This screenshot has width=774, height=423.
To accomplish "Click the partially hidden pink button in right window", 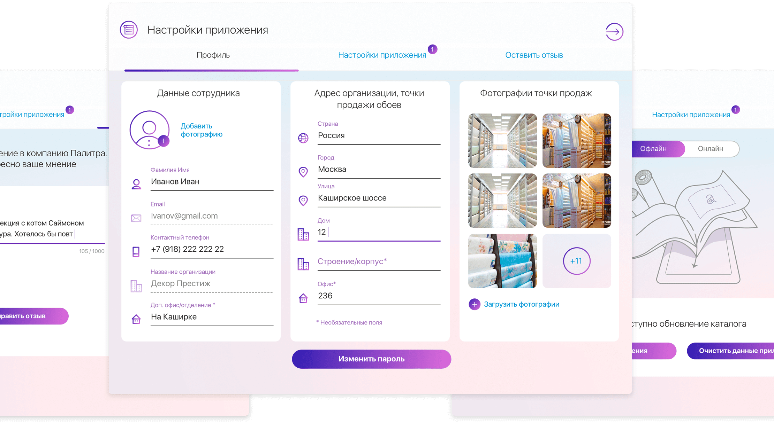I will click(x=654, y=351).
